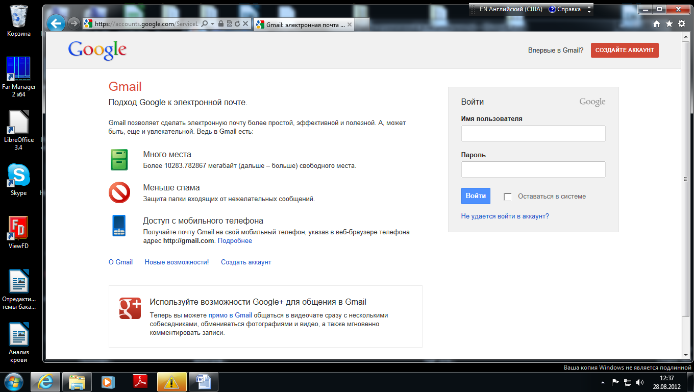Image resolution: width=694 pixels, height=392 pixels.
Task: Click the volume speaker tray icon
Action: point(640,382)
